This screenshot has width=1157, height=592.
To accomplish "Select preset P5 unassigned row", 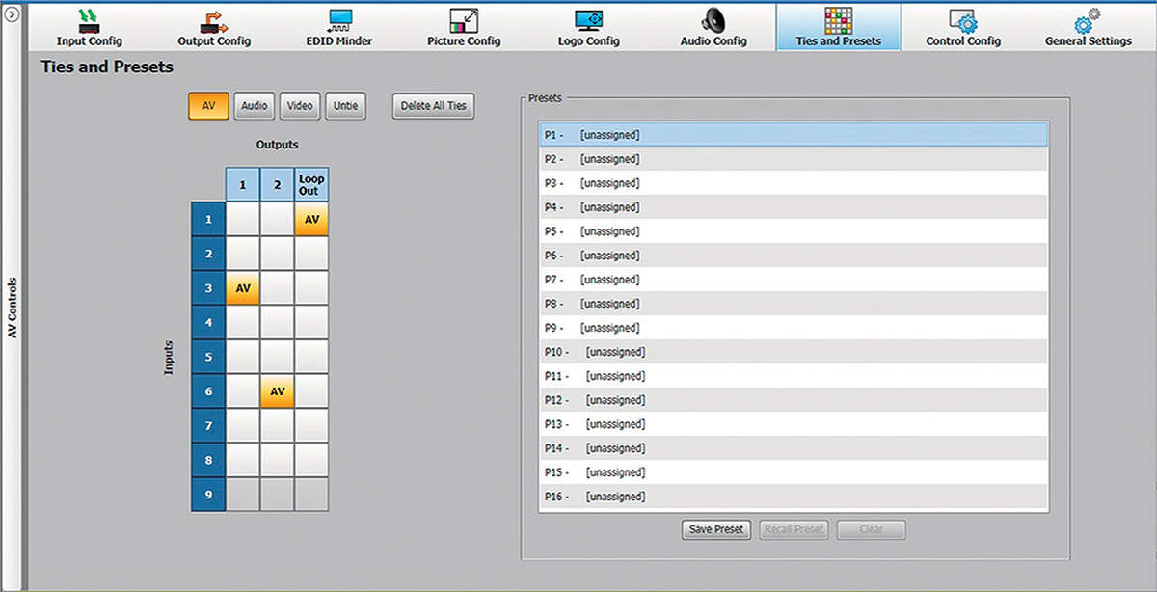I will coord(794,231).
